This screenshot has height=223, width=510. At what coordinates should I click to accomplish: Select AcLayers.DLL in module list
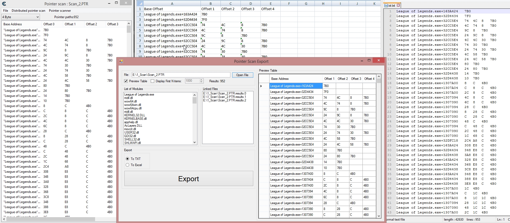[133, 126]
